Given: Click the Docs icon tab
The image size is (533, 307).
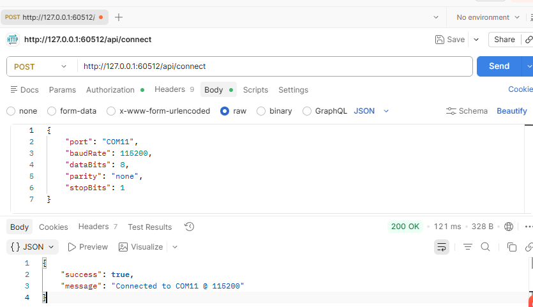Looking at the screenshot, I should point(24,90).
